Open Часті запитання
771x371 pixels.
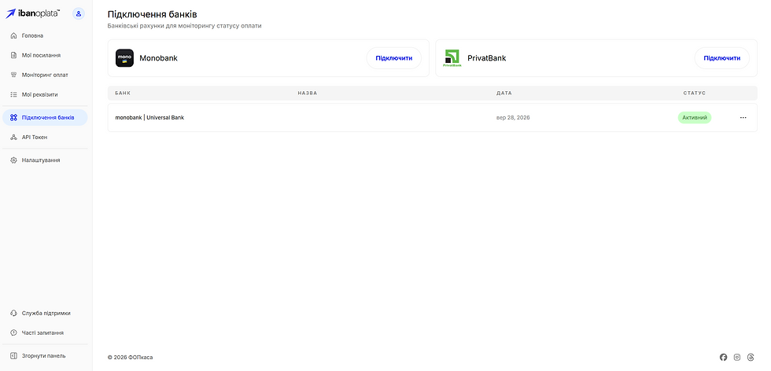click(x=46, y=332)
